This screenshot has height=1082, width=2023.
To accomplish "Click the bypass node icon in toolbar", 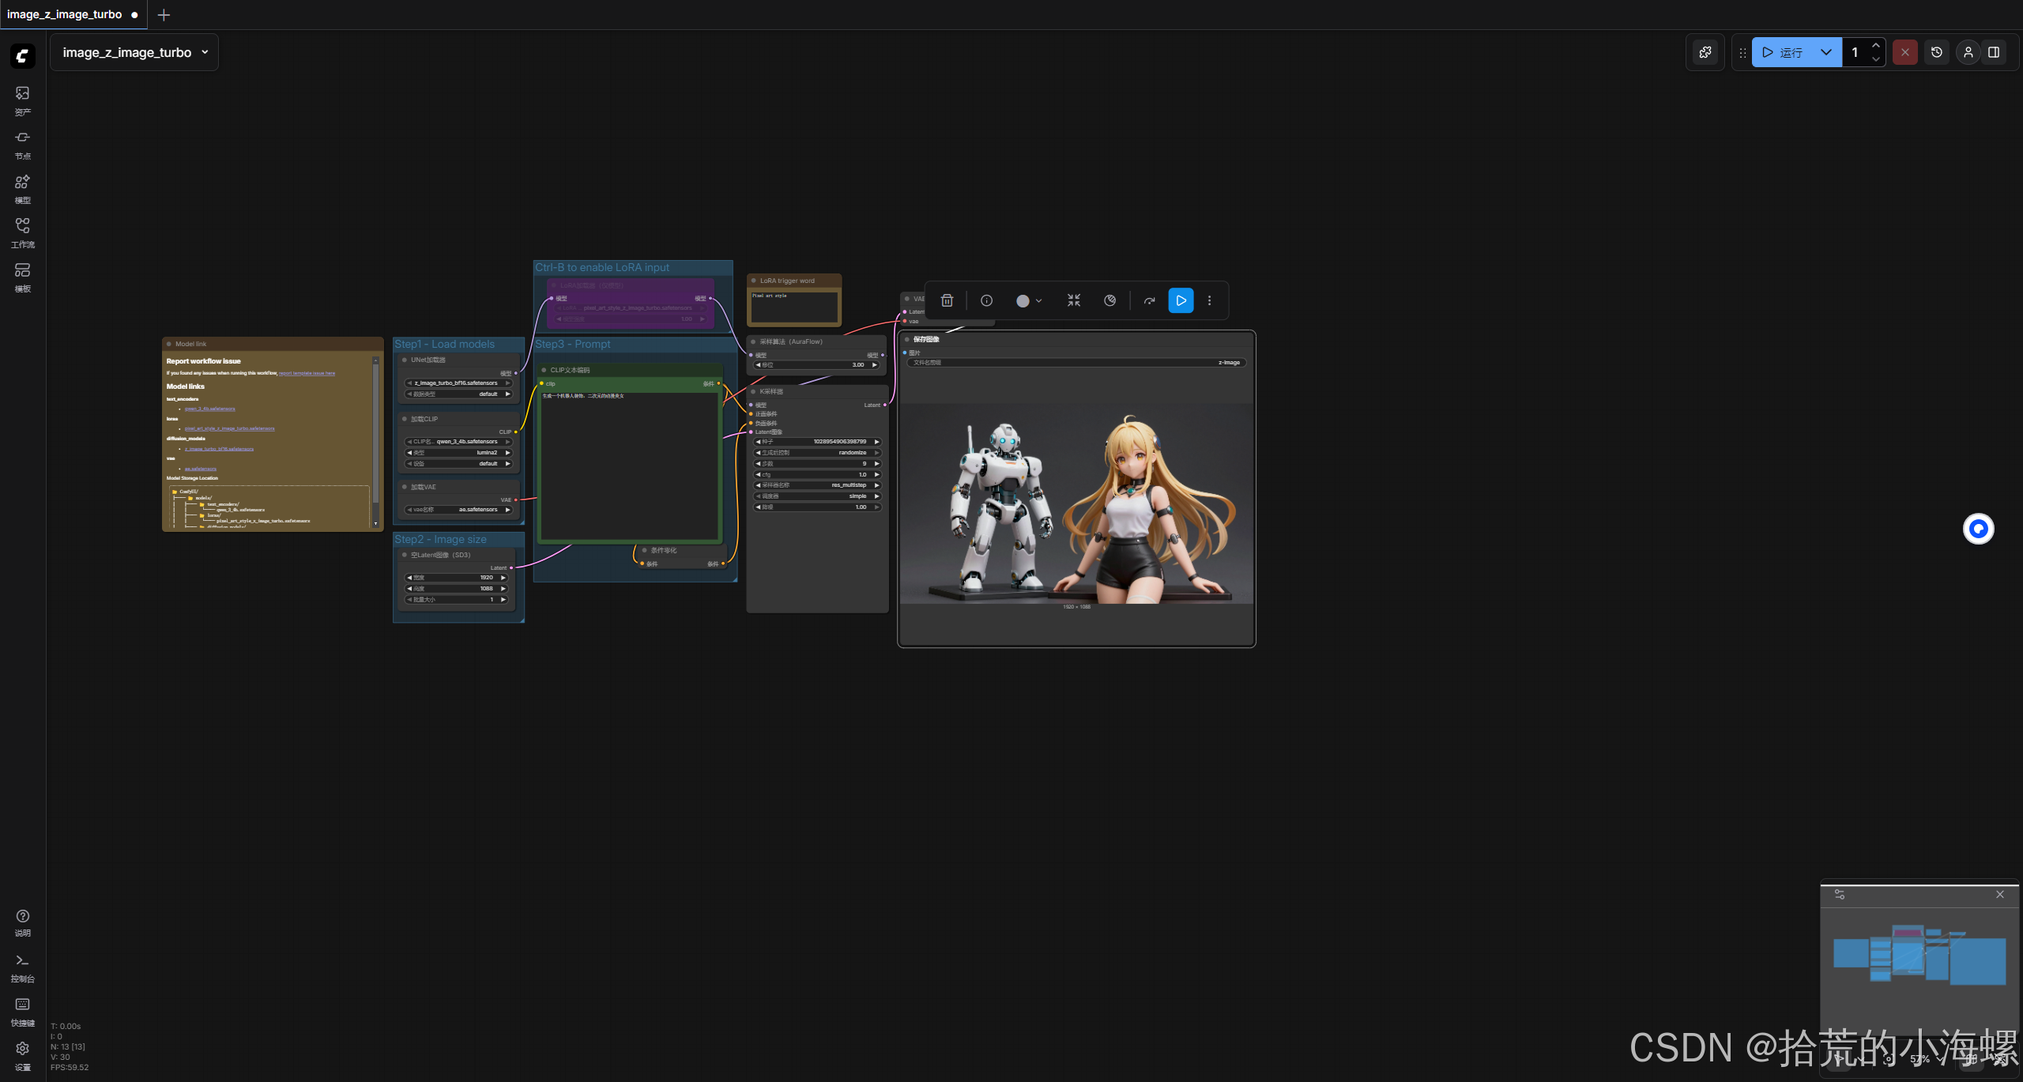I will point(1149,300).
